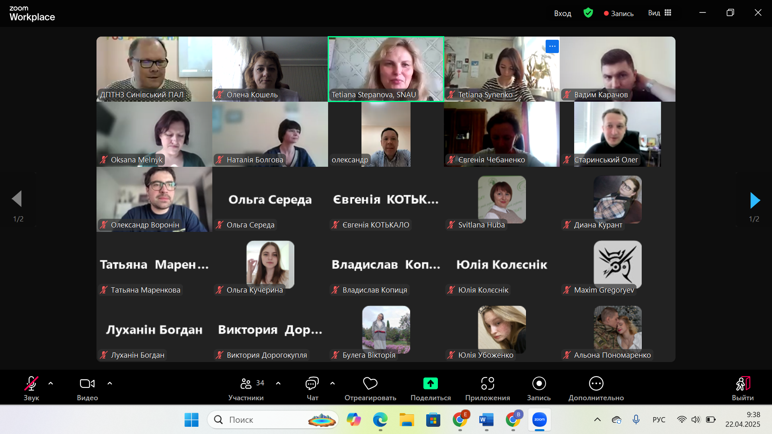The image size is (772, 434).
Task: Click Юлія Убоженко profile picture
Action: tap(502, 330)
